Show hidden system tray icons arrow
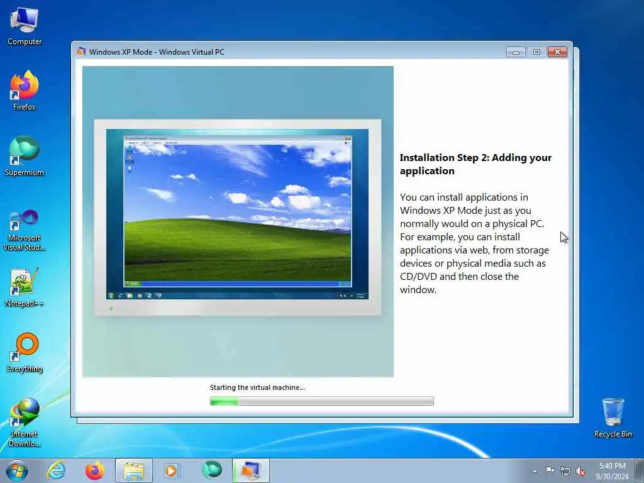 pyautogui.click(x=535, y=471)
